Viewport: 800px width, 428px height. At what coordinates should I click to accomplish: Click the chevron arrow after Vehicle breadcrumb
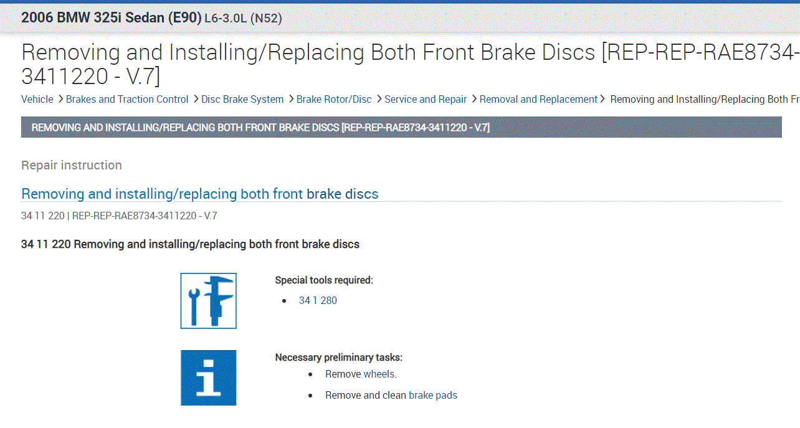click(x=60, y=99)
